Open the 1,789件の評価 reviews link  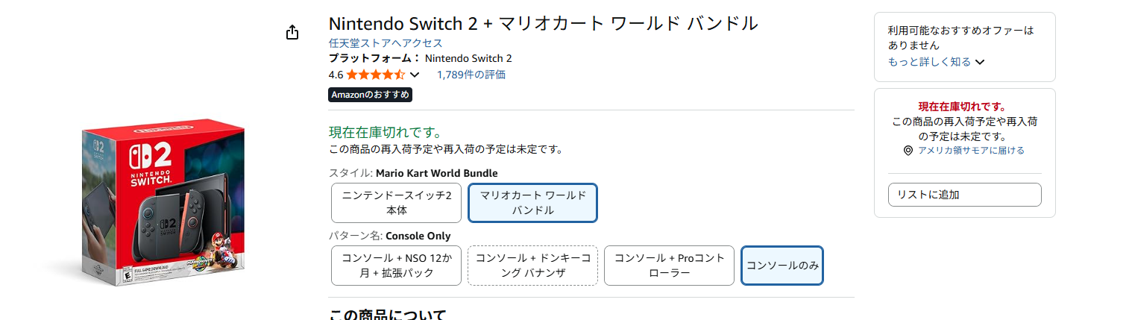pyautogui.click(x=471, y=75)
